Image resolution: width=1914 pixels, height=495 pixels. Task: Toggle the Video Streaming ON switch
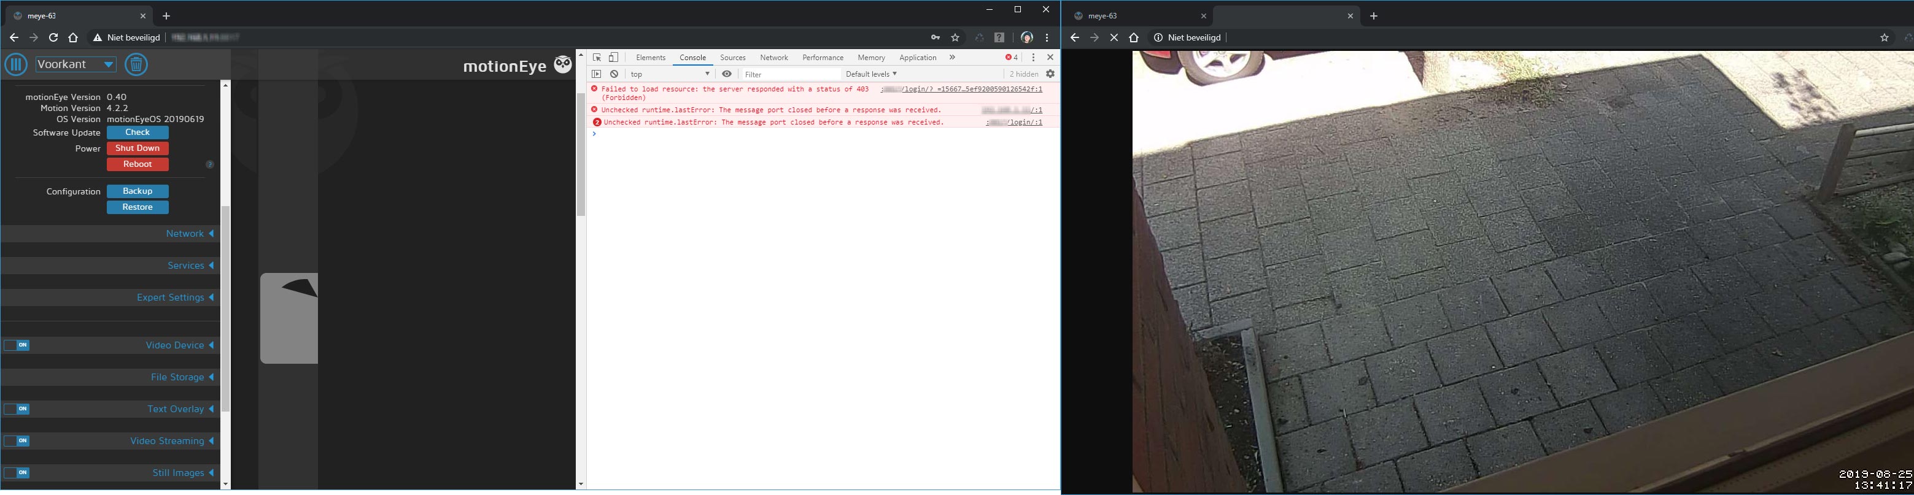17,441
